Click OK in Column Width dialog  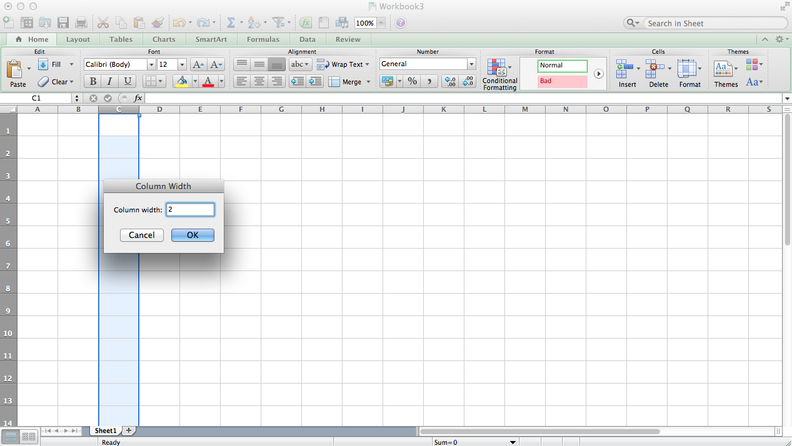[193, 235]
